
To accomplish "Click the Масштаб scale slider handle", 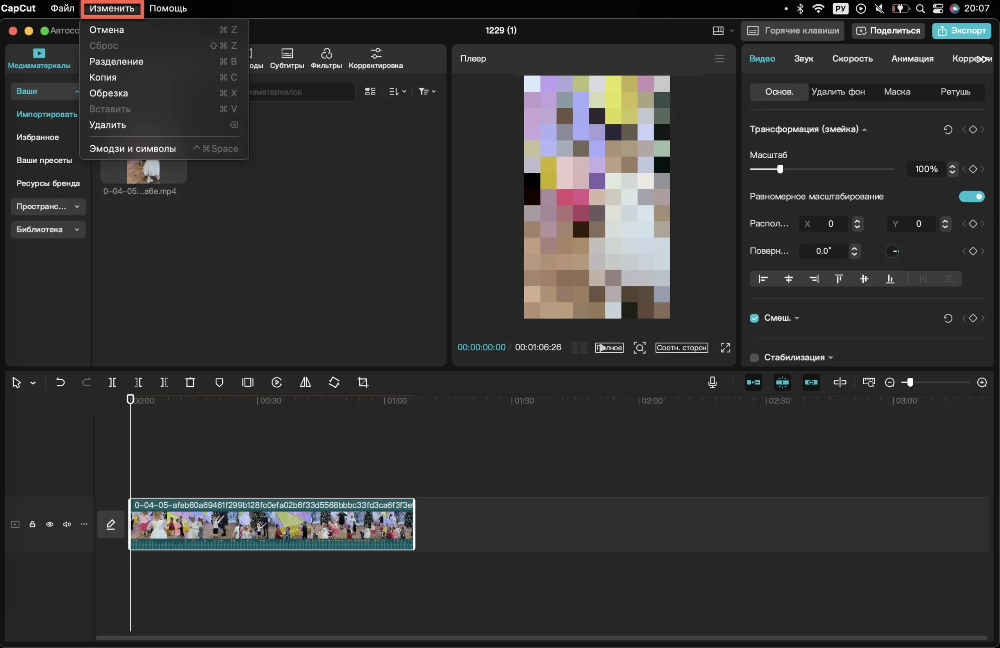I will (780, 170).
